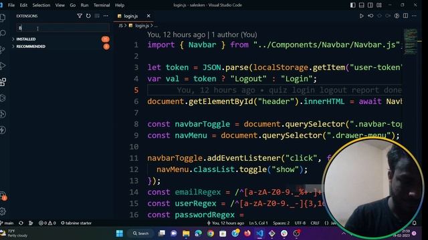Screen dimensions: 428x240
Task: Toggle GitLens file annotations icon
Action: tap(397, 16)
